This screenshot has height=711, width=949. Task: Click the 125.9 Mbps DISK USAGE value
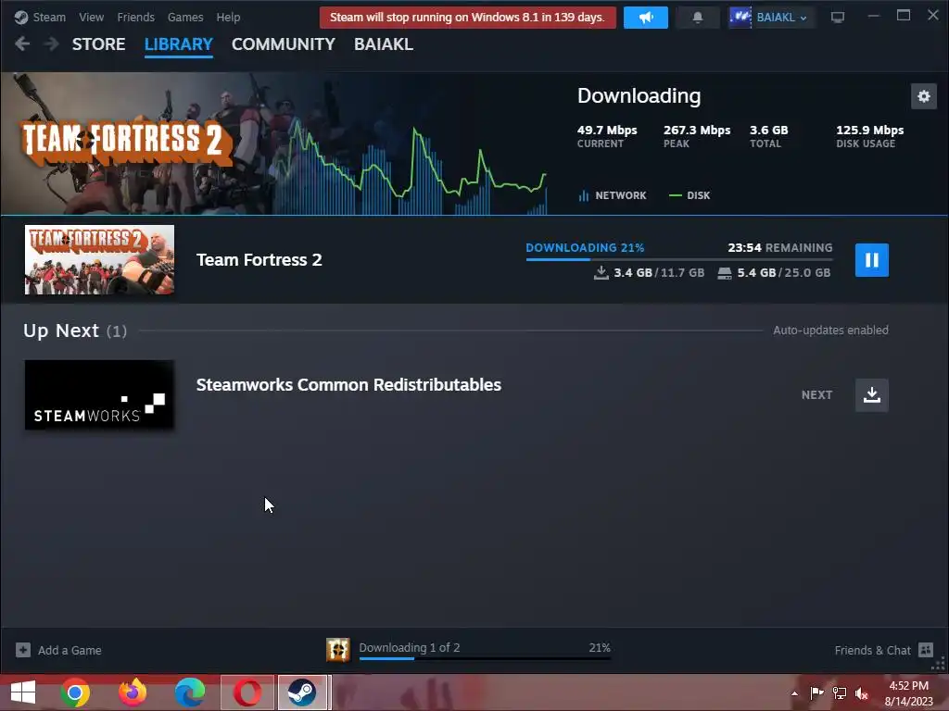tap(869, 130)
